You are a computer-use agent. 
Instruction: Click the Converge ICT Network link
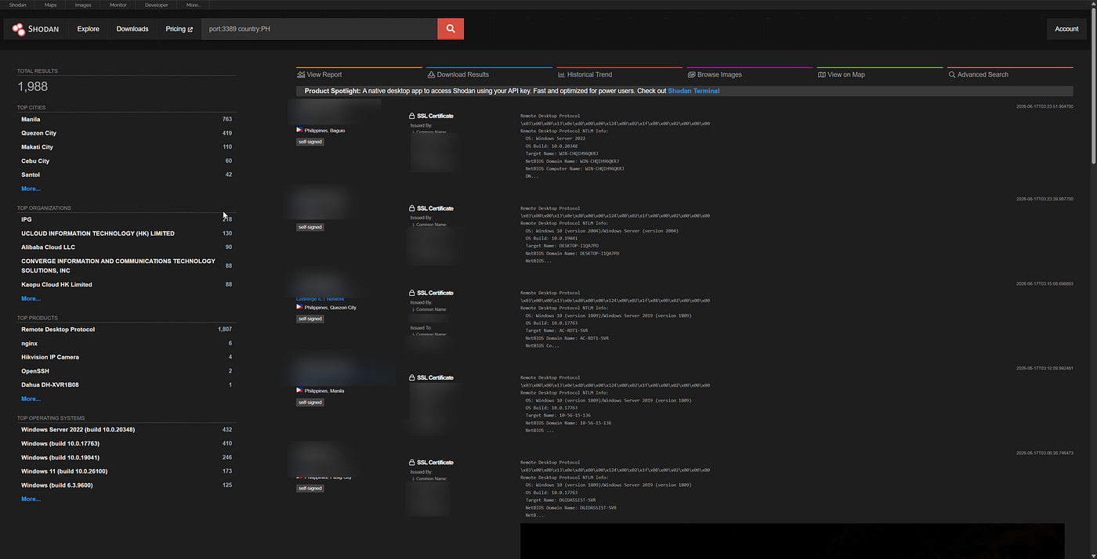click(320, 299)
